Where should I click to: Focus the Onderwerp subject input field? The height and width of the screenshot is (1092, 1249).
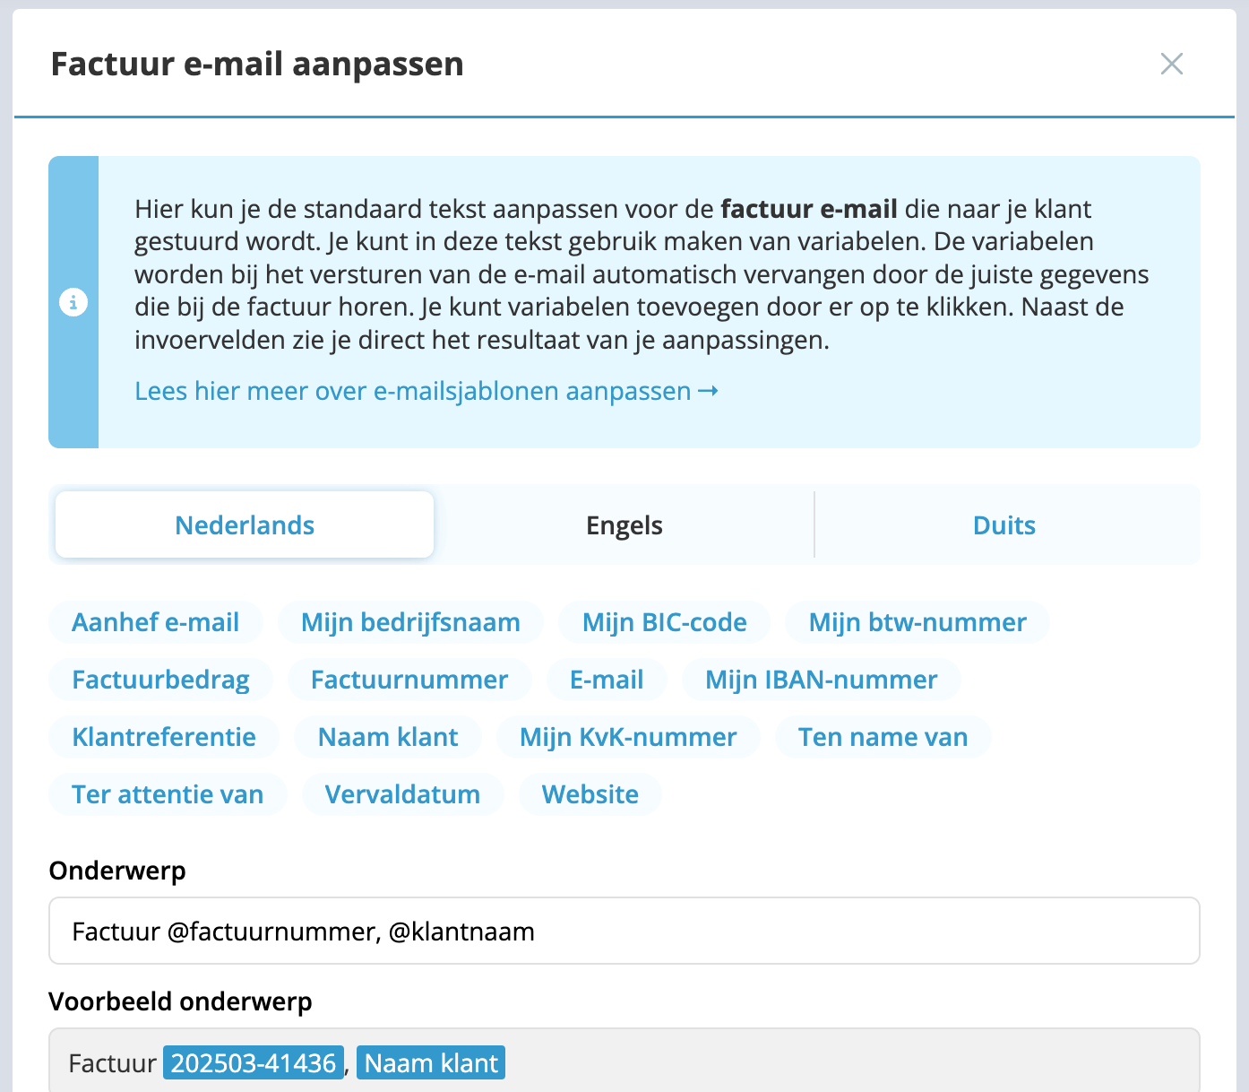pos(624,931)
